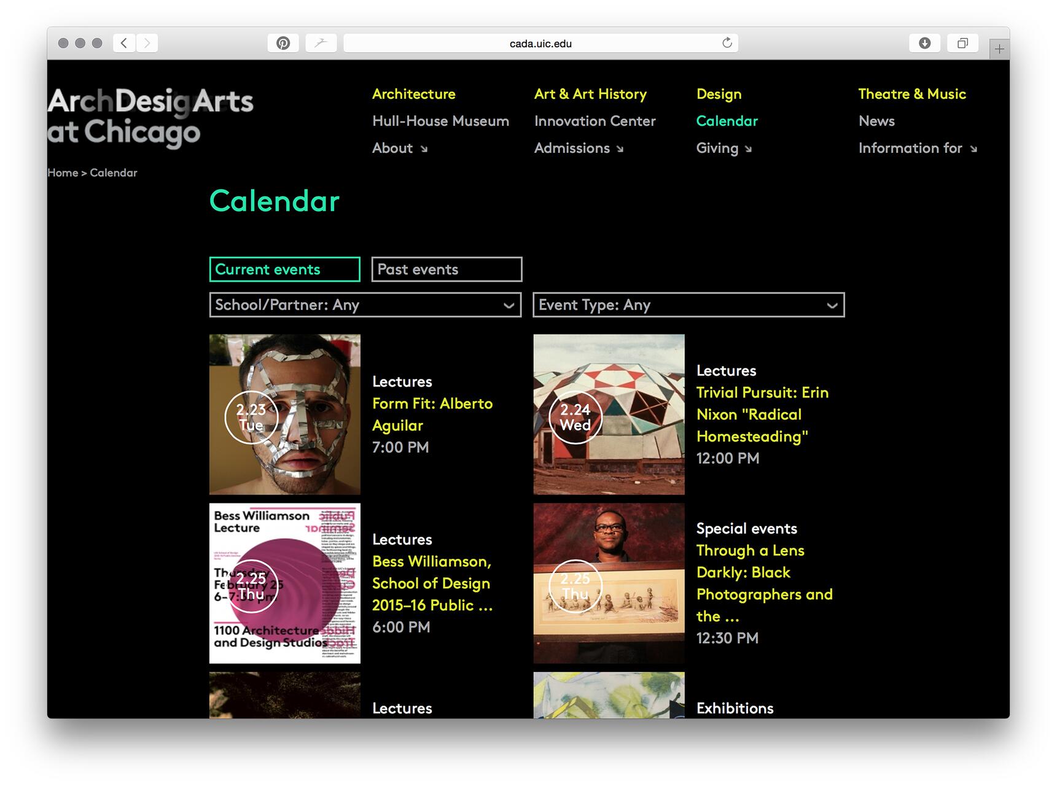The width and height of the screenshot is (1057, 786).
Task: Expand the Admissions menu
Action: 579,148
